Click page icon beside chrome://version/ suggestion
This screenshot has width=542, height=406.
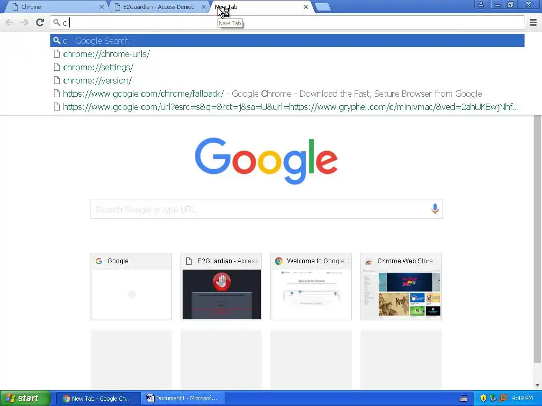tap(57, 80)
